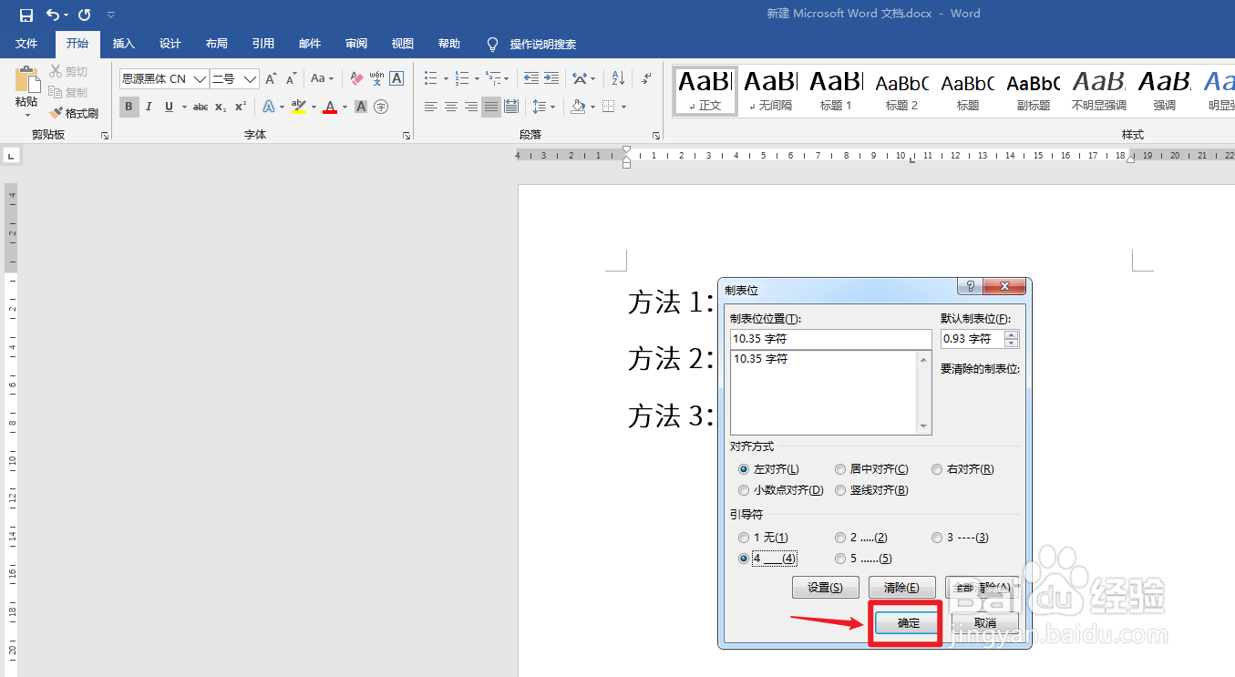
Task: Open the change case (Aa) dropdown
Action: click(322, 79)
